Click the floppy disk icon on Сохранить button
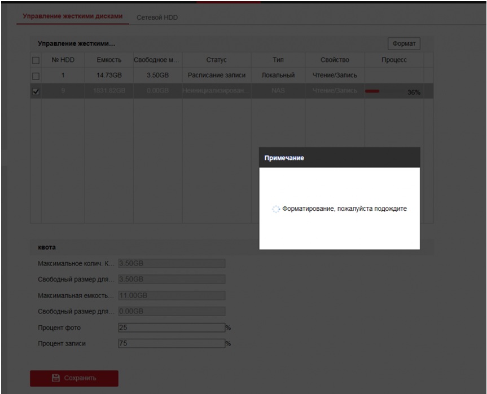Image resolution: width=487 pixels, height=394 pixels. [x=56, y=378]
